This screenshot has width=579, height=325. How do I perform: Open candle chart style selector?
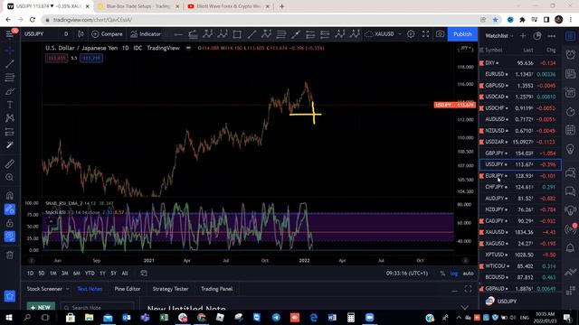click(81, 34)
